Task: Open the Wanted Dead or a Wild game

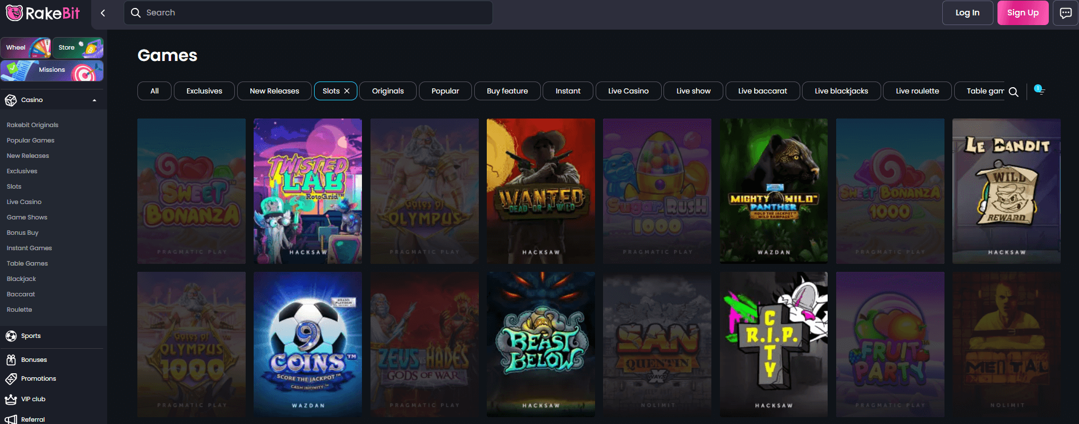Action: [540, 191]
